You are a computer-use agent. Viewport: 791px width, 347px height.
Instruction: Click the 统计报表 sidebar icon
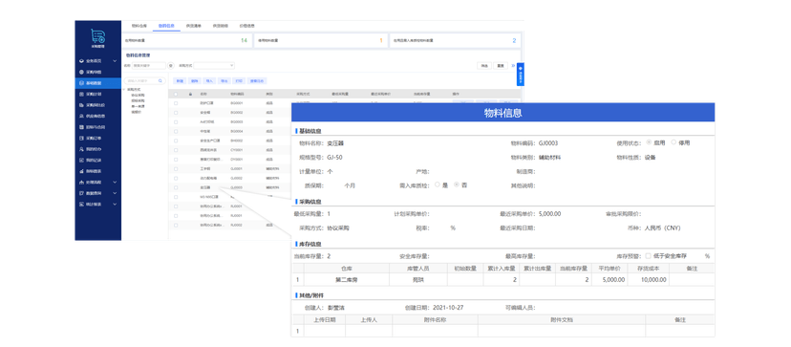click(82, 204)
